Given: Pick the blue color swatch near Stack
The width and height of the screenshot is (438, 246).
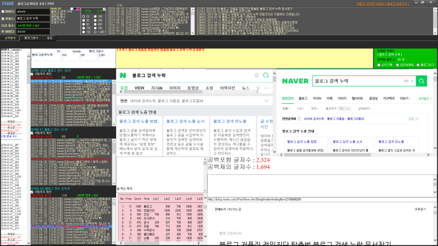Looking at the screenshot, I should click(x=75, y=9).
